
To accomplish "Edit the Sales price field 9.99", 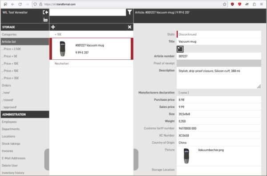I will coord(219,107).
